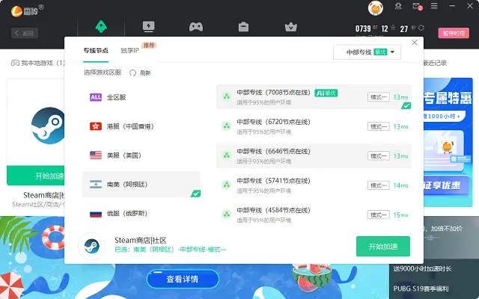Click the refresh icon beside the timer

click(x=421, y=28)
